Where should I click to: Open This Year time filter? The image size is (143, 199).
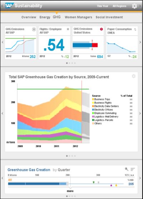(102, 6)
